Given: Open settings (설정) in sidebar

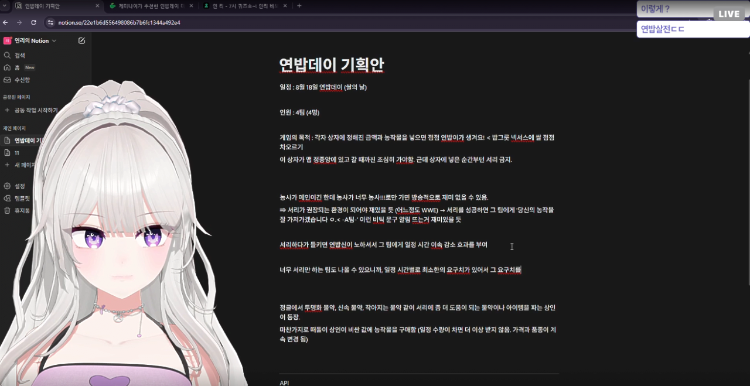Looking at the screenshot, I should coord(19,186).
